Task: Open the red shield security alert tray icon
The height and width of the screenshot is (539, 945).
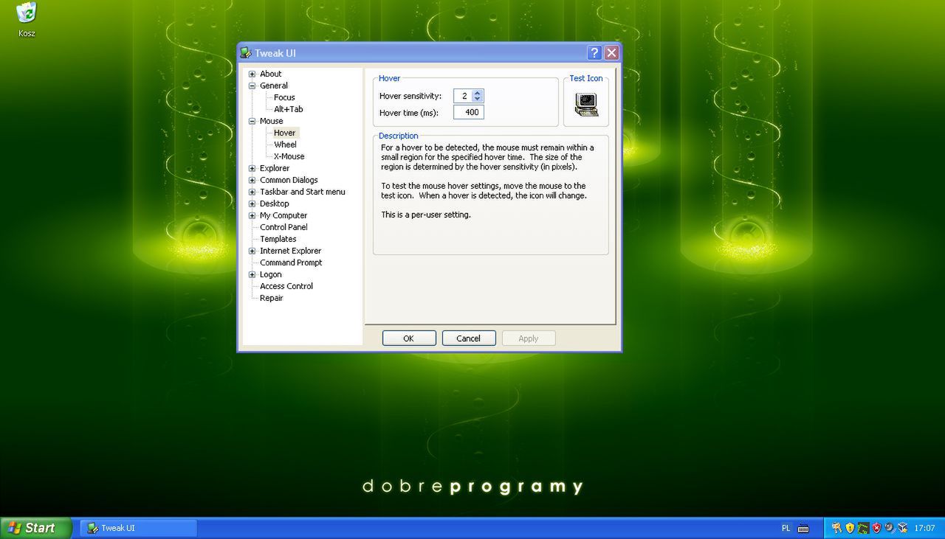Action: click(876, 528)
